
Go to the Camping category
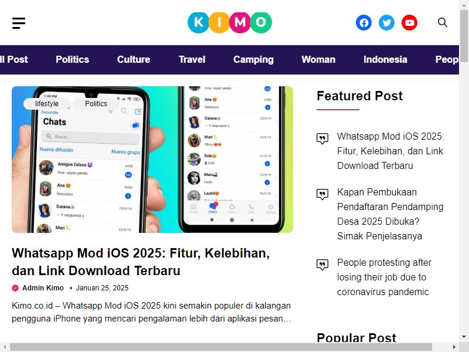click(253, 59)
